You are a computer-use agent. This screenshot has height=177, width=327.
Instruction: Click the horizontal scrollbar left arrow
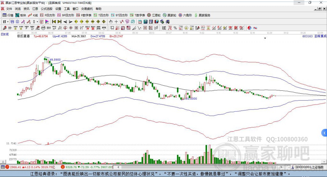pyautogui.click(x=118, y=167)
